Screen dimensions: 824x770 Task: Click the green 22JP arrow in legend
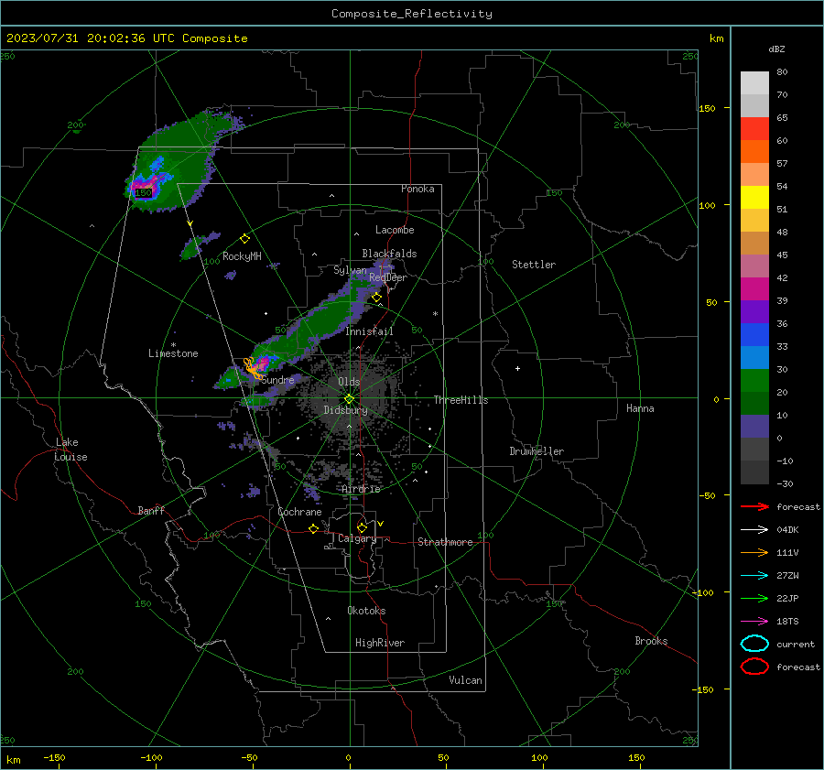point(754,598)
